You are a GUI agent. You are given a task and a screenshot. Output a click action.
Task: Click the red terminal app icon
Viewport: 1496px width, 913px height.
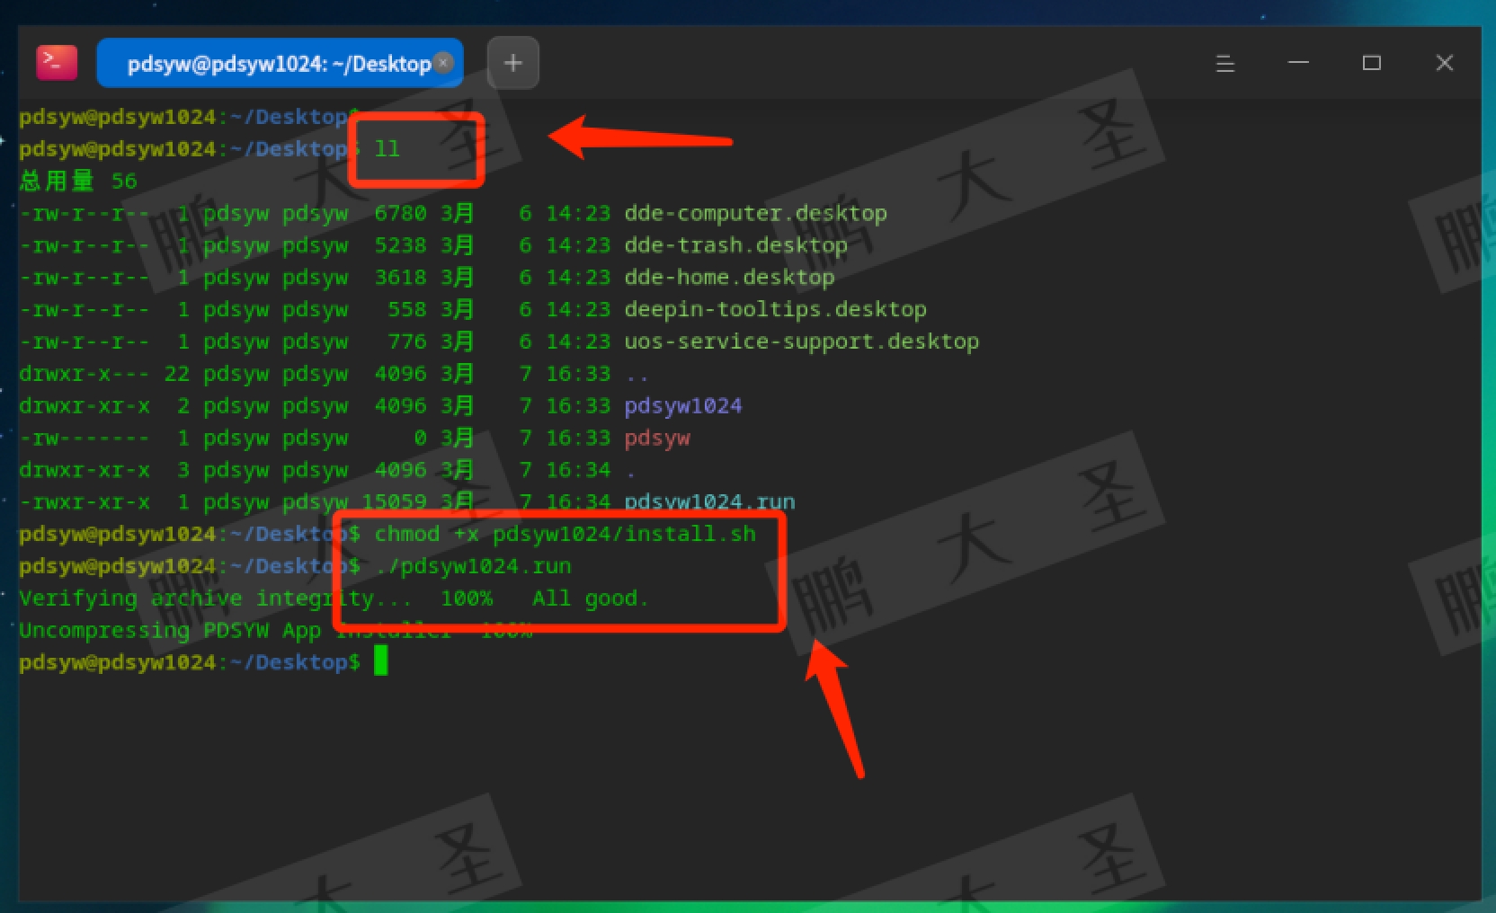[x=57, y=63]
